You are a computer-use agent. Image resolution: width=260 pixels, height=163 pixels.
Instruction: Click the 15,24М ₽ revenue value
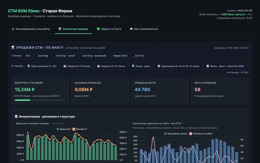[25, 90]
